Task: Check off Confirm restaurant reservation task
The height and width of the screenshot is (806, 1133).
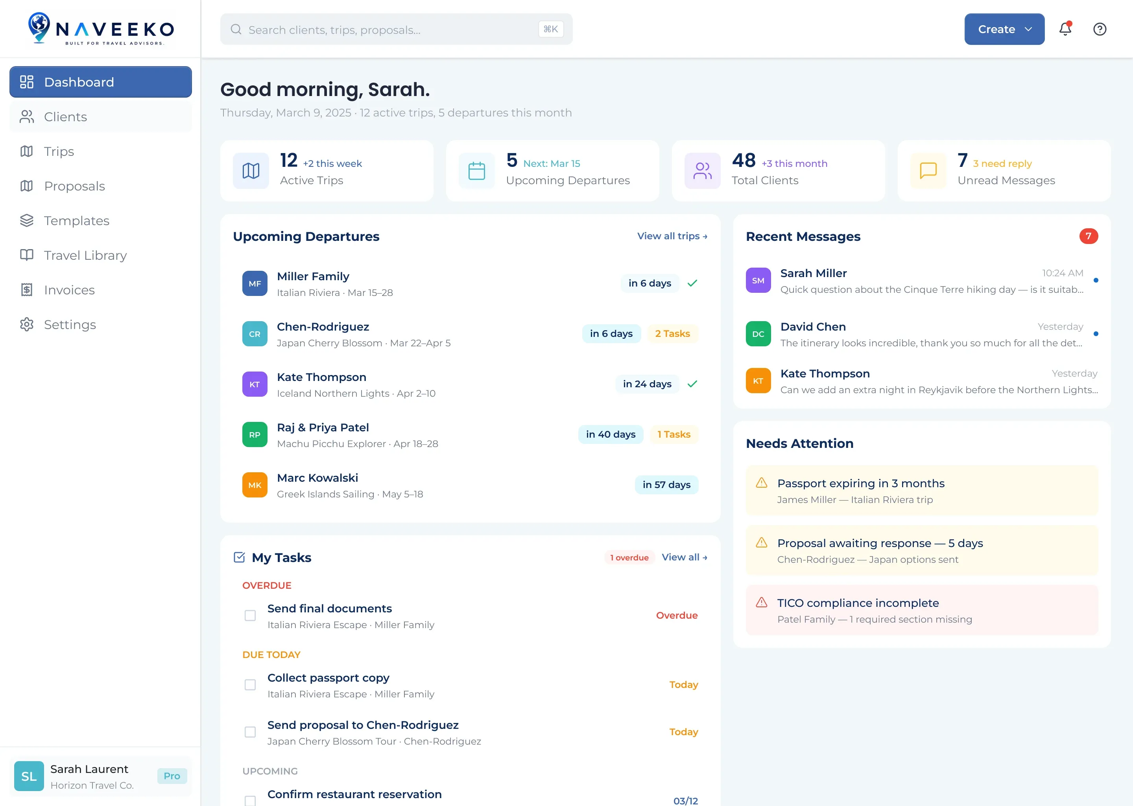Action: tap(250, 800)
